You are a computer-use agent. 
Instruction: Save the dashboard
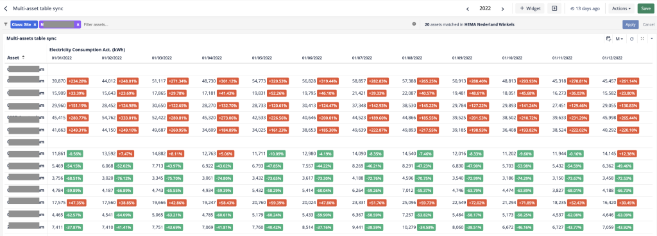tap(645, 8)
